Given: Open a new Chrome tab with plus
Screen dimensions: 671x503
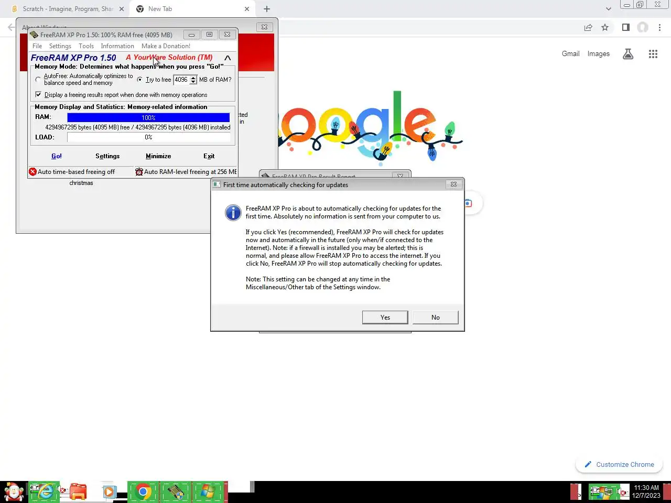Looking at the screenshot, I should tap(267, 9).
